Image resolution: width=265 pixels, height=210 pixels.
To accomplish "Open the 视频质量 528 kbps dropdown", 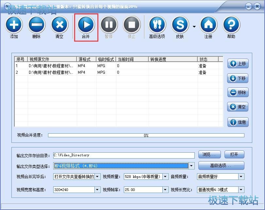I will coord(165,177).
